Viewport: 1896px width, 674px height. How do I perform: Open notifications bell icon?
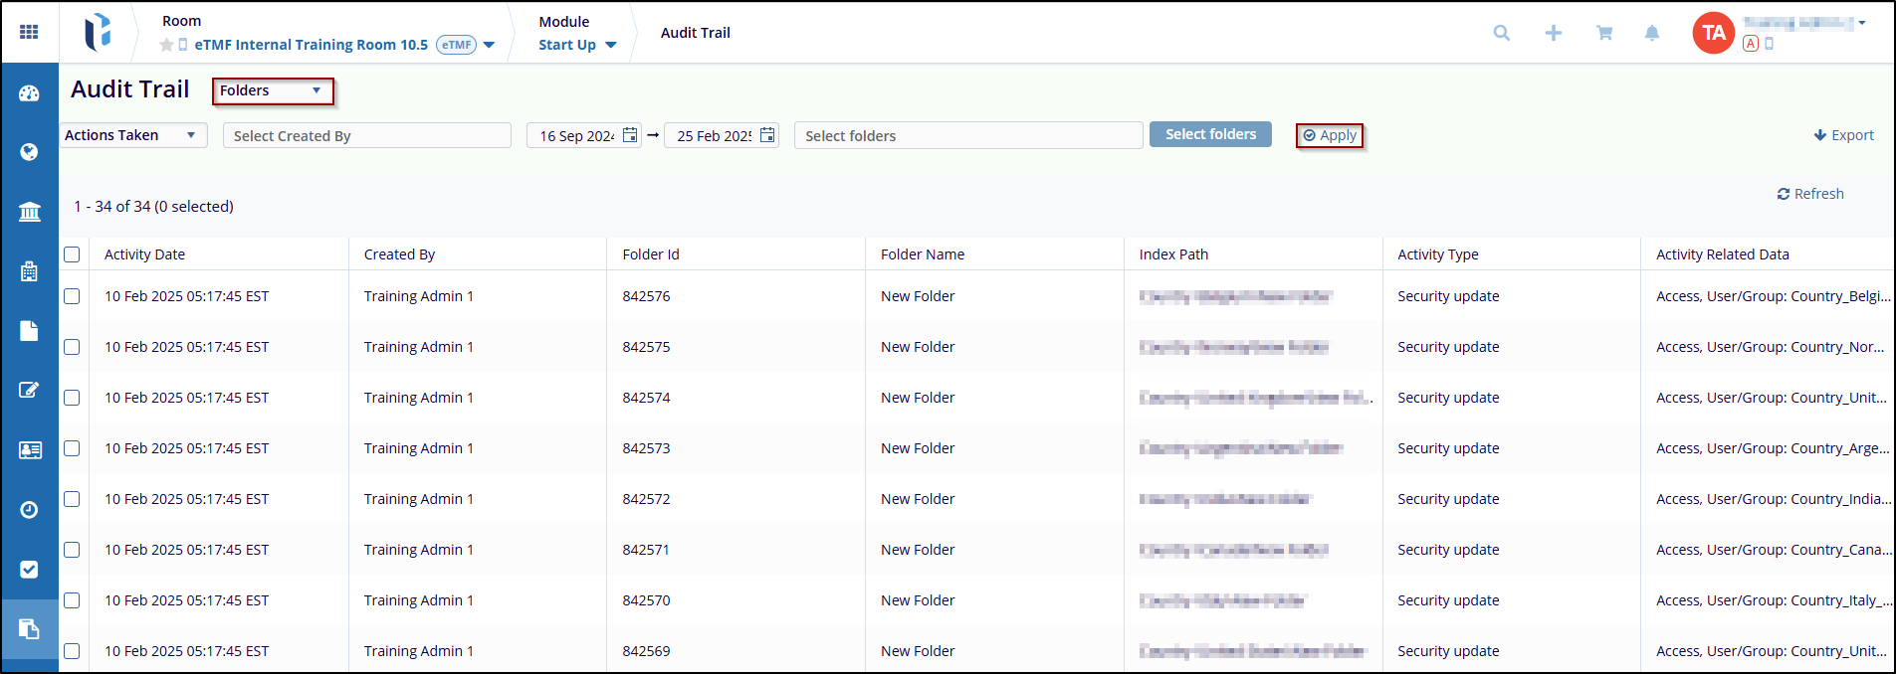[1652, 33]
